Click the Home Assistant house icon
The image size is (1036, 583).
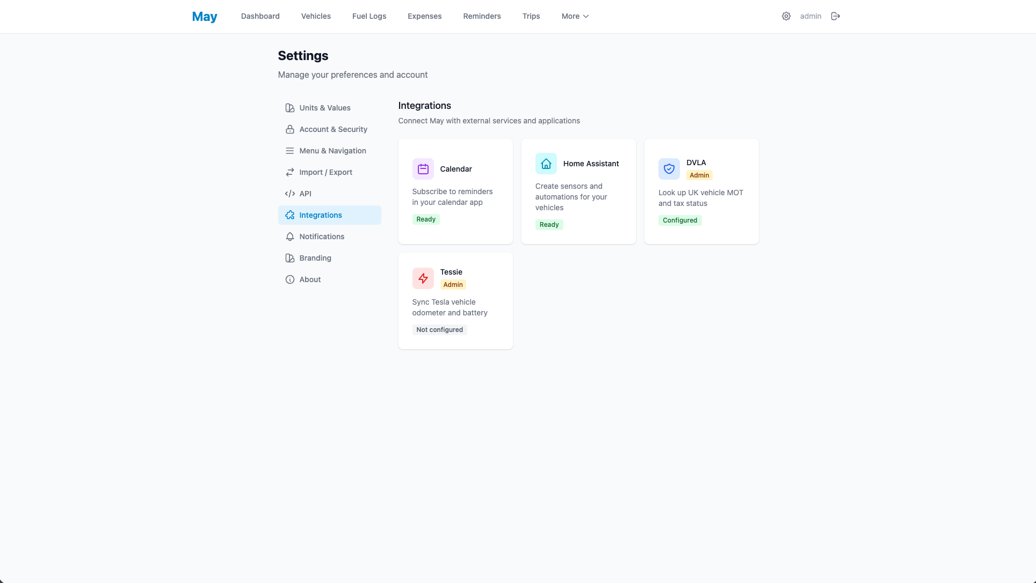pyautogui.click(x=546, y=164)
